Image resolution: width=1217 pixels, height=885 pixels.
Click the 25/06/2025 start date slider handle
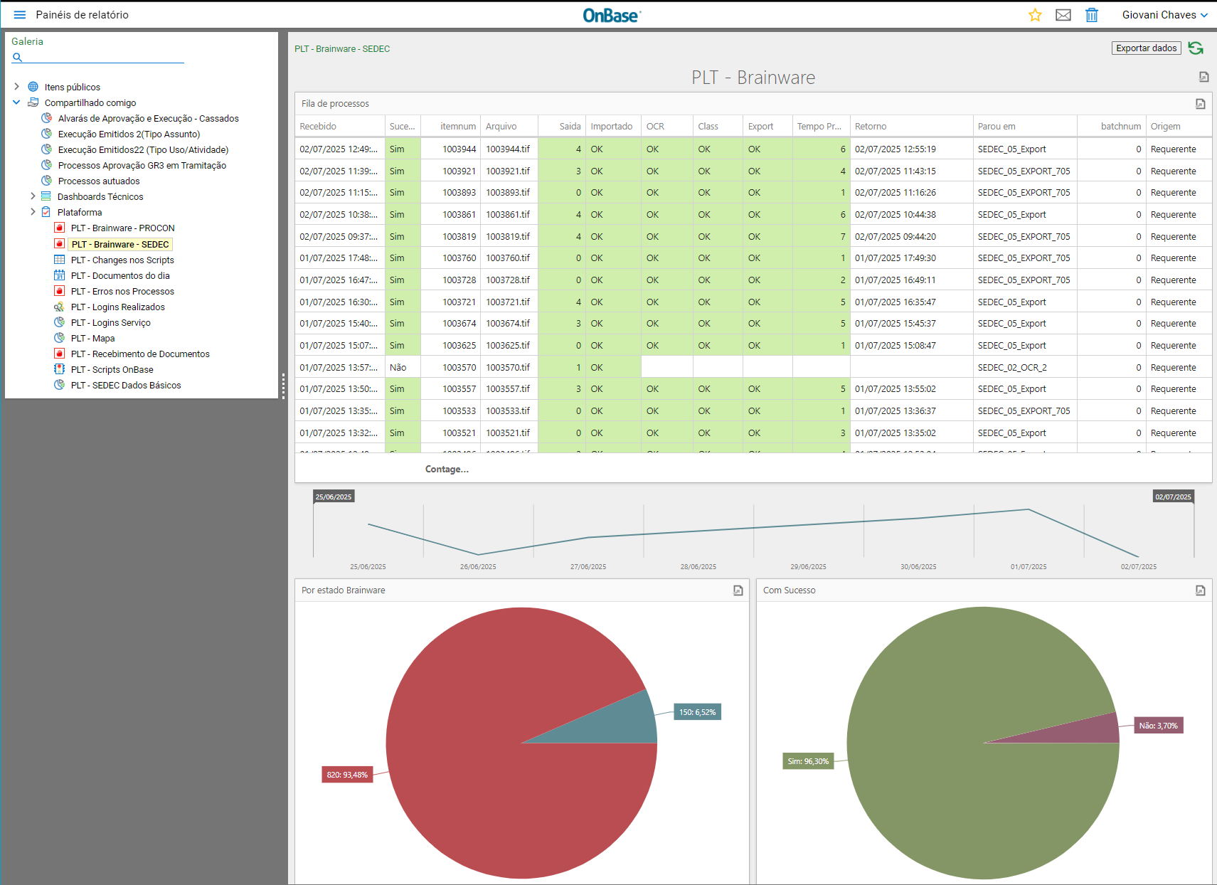point(334,497)
